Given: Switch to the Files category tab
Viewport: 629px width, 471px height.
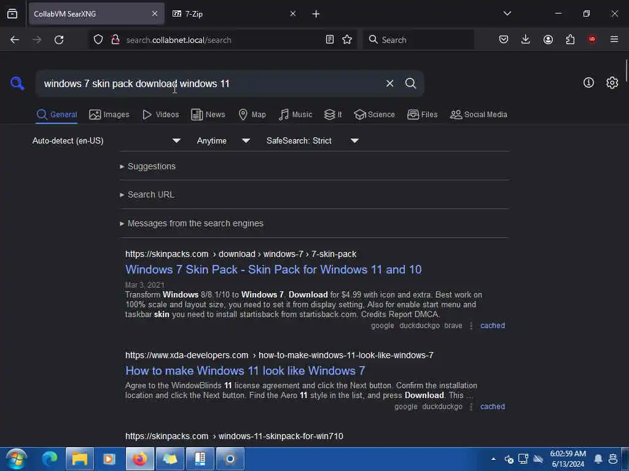Looking at the screenshot, I should [422, 115].
